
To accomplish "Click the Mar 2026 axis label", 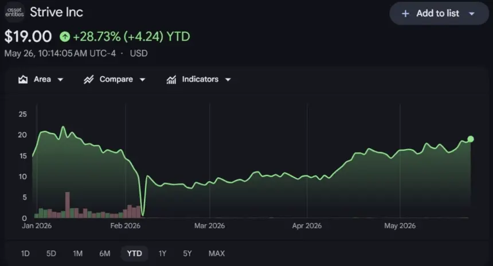I will tap(209, 226).
